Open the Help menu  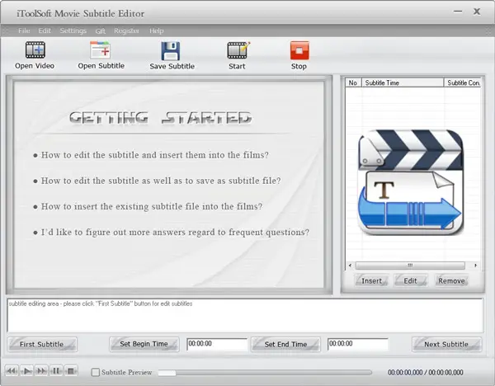click(x=156, y=31)
